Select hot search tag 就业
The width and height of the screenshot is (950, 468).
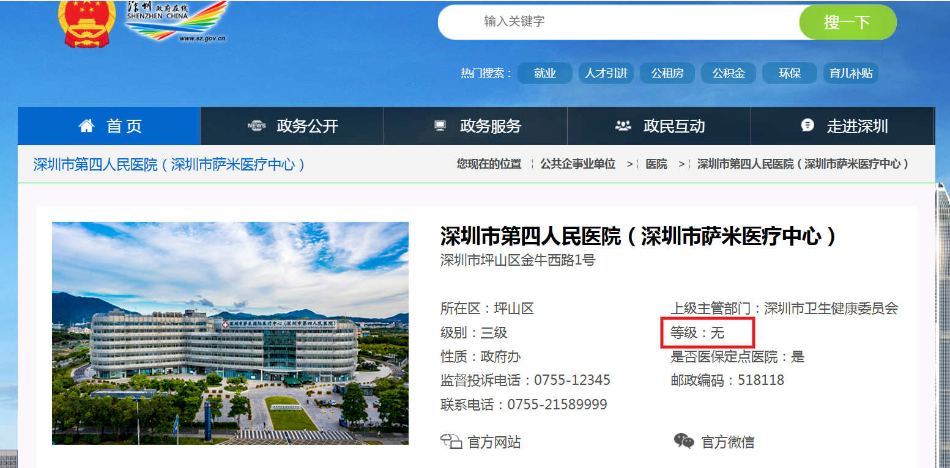[x=545, y=73]
